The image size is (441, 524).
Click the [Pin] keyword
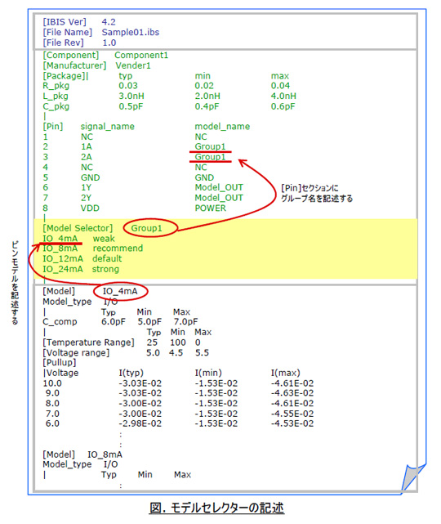click(x=53, y=127)
